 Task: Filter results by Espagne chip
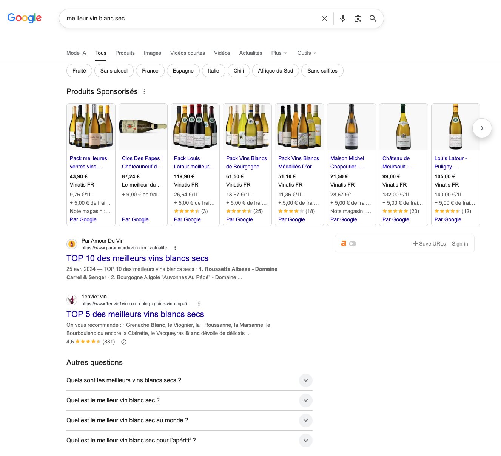[183, 71]
